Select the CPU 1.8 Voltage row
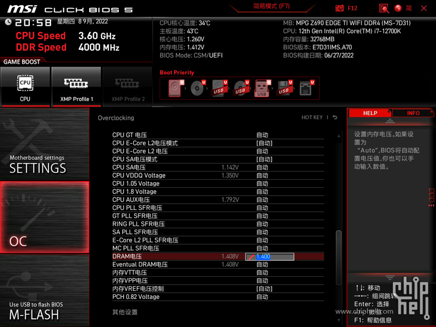The width and height of the screenshot is (436, 327). pyautogui.click(x=218, y=192)
